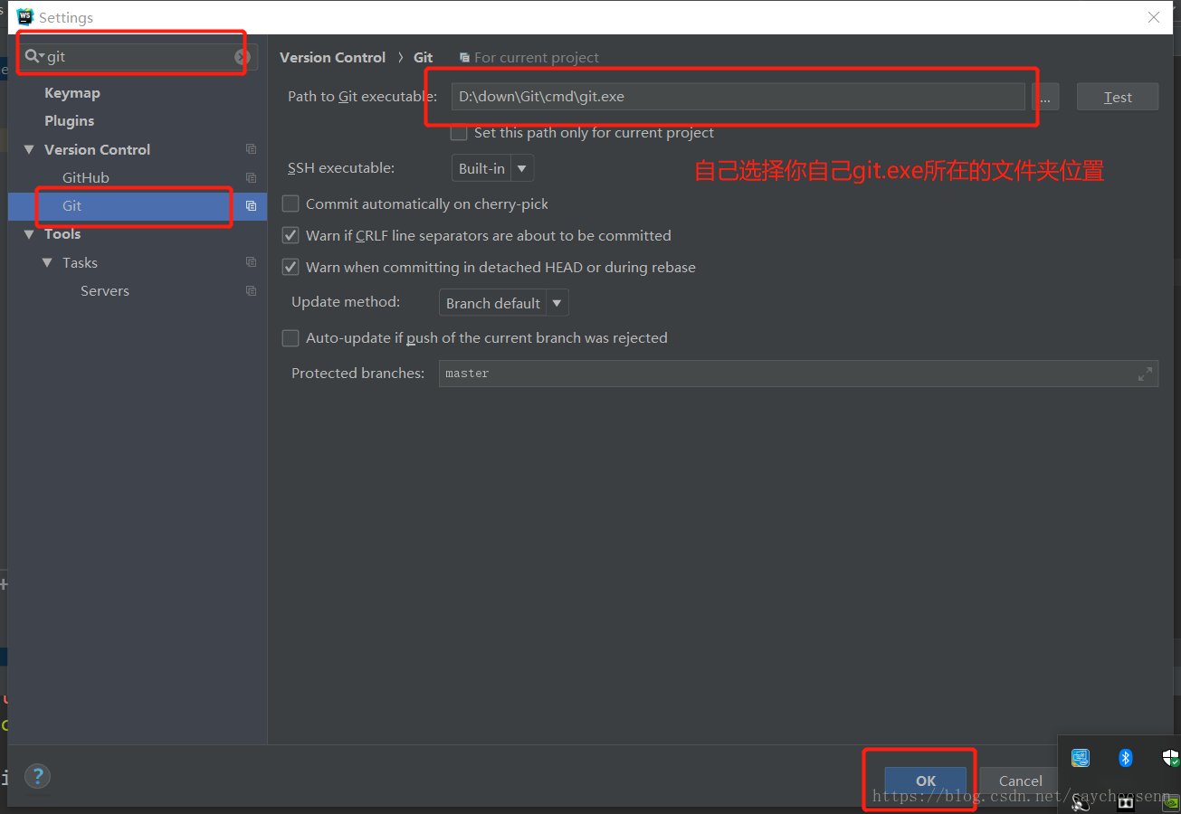Screen dimensions: 1181x814
Task: Select Keymap in settings tree
Action: click(x=72, y=93)
